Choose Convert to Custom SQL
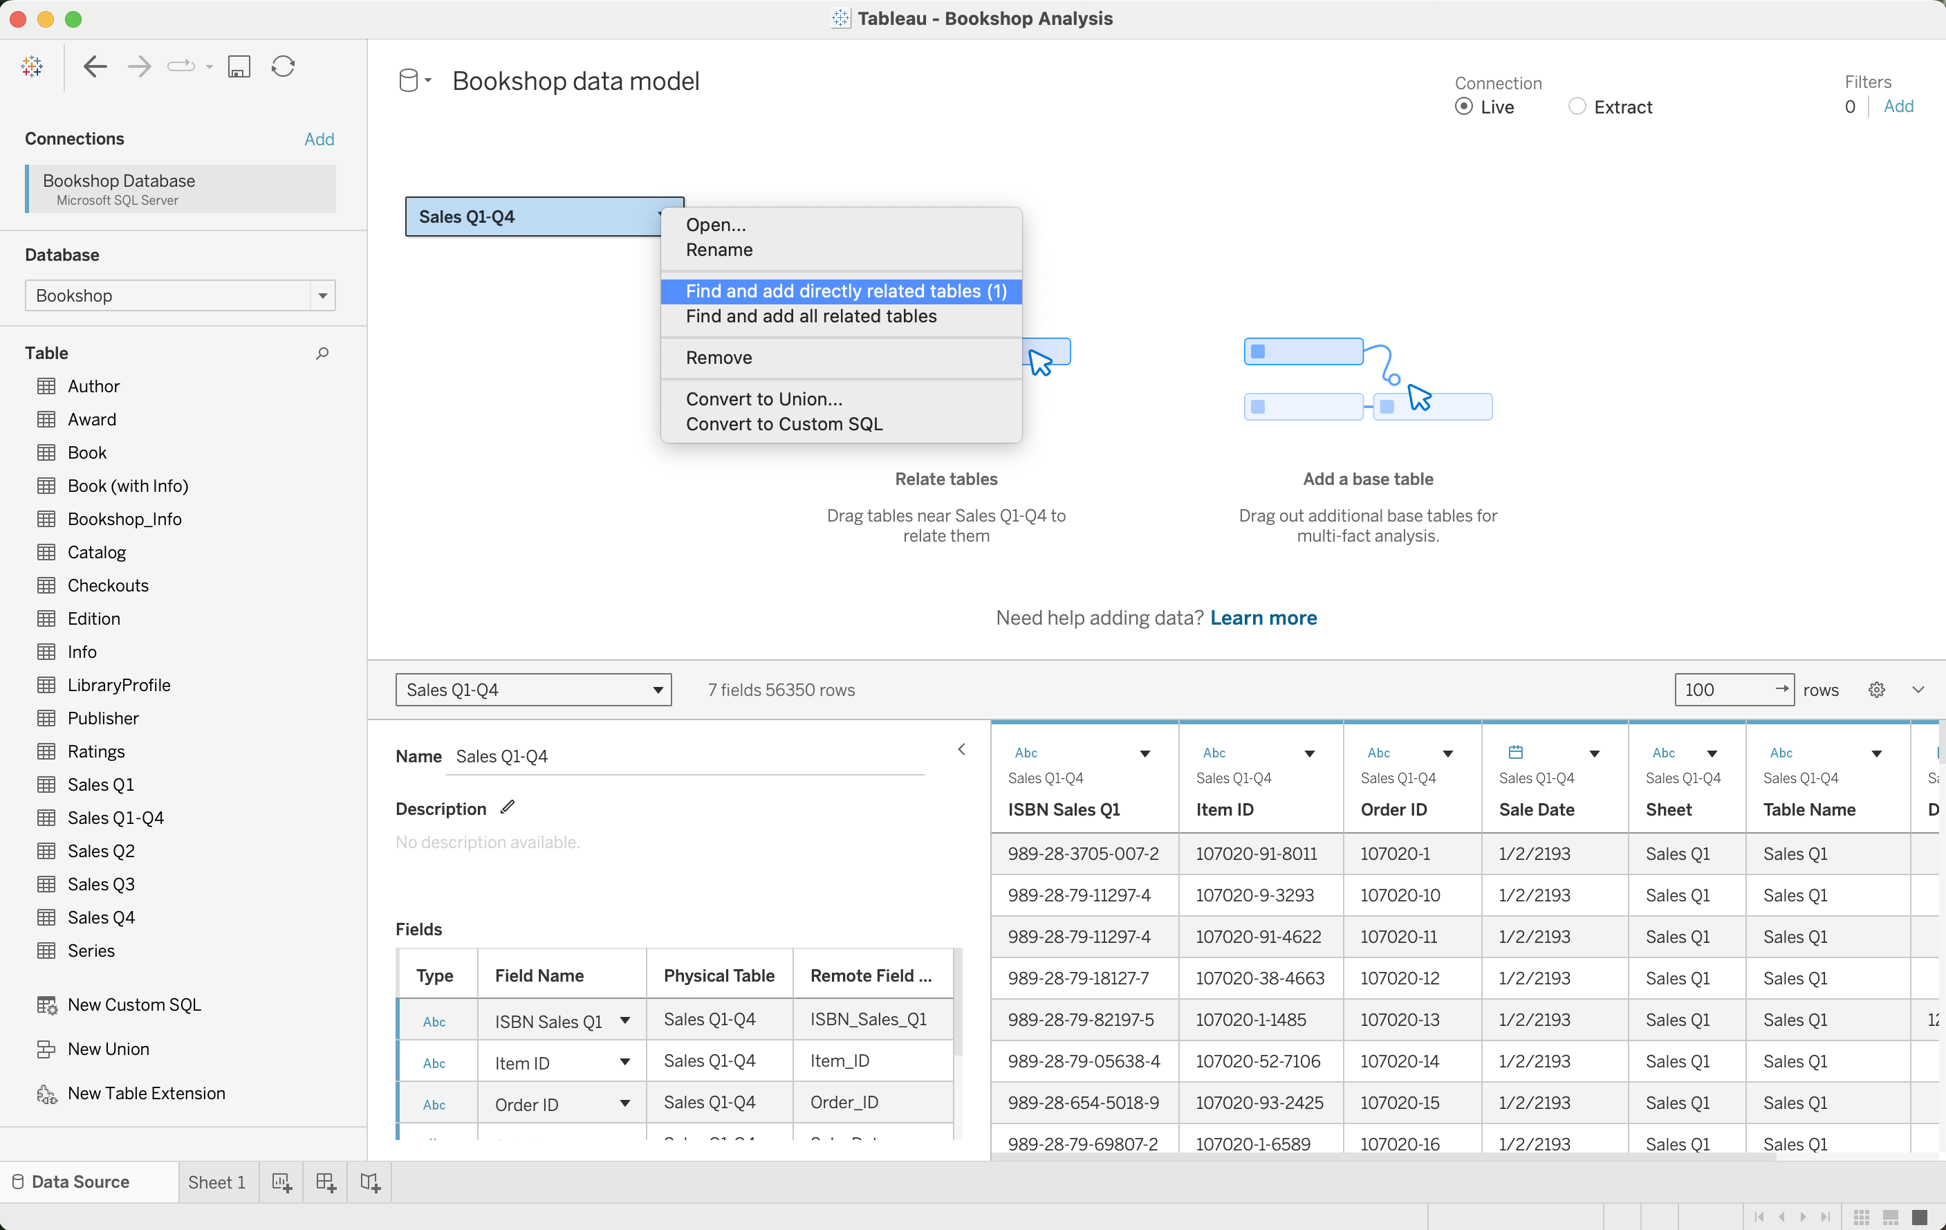Viewport: 1946px width, 1230px height. [x=784, y=425]
